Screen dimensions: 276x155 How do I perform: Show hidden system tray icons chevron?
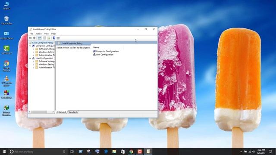[241, 152]
